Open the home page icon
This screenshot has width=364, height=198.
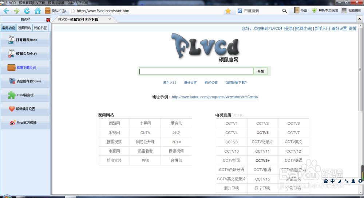click(37, 11)
